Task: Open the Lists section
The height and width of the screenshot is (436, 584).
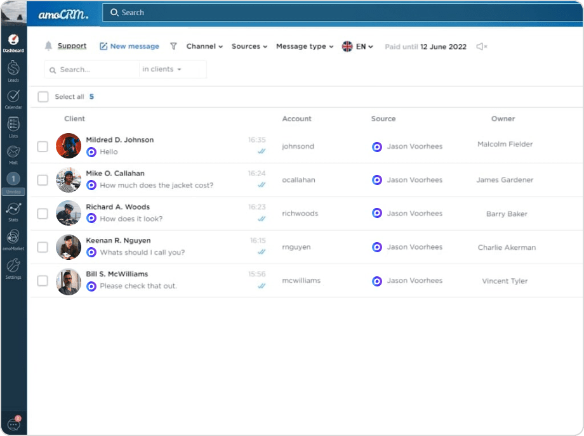Action: click(13, 125)
